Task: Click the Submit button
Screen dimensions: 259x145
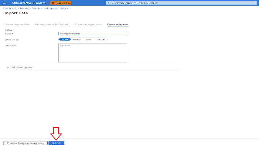Action: click(56, 143)
